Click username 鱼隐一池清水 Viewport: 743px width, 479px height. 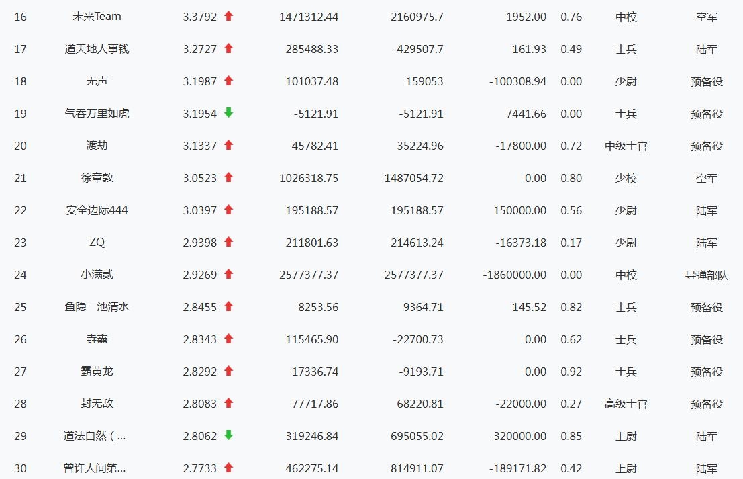97,307
